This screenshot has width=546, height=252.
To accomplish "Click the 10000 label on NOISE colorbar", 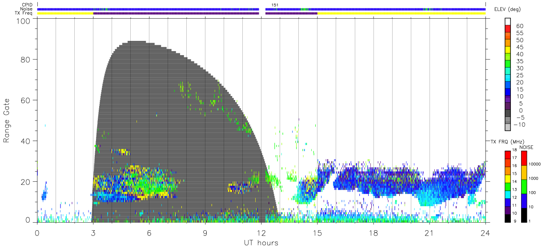I will pos(535,164).
